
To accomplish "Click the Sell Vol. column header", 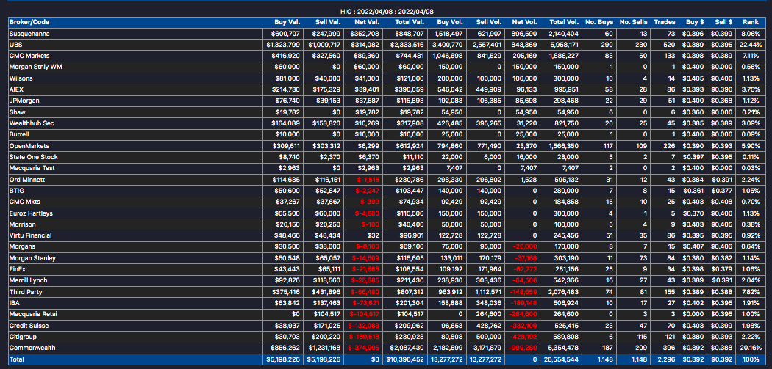I will [488, 22].
